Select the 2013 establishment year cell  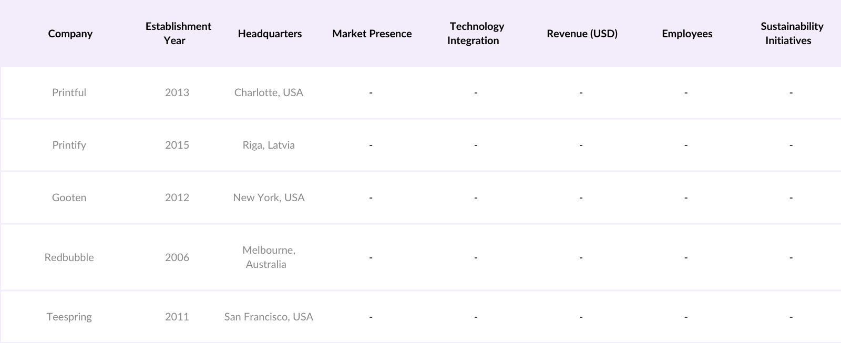coord(177,92)
